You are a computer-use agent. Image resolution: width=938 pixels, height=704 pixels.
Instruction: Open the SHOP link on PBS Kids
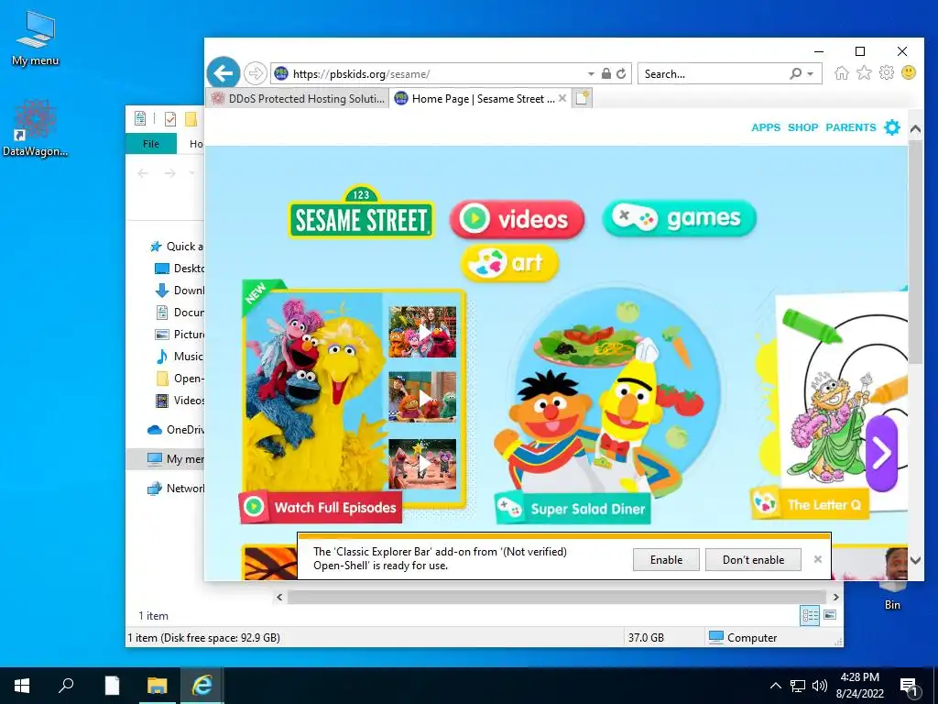[802, 127]
